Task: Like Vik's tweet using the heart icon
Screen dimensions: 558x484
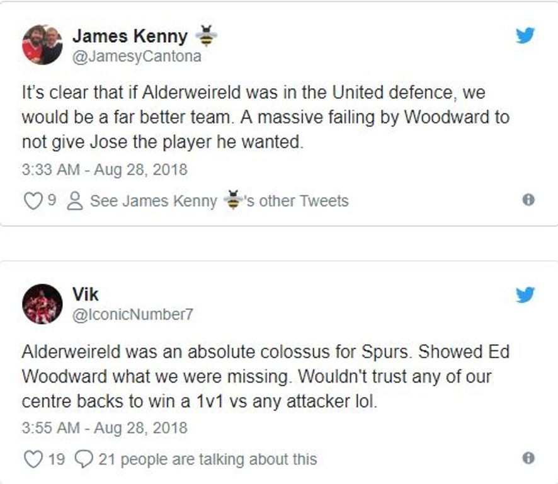Action: tap(31, 459)
